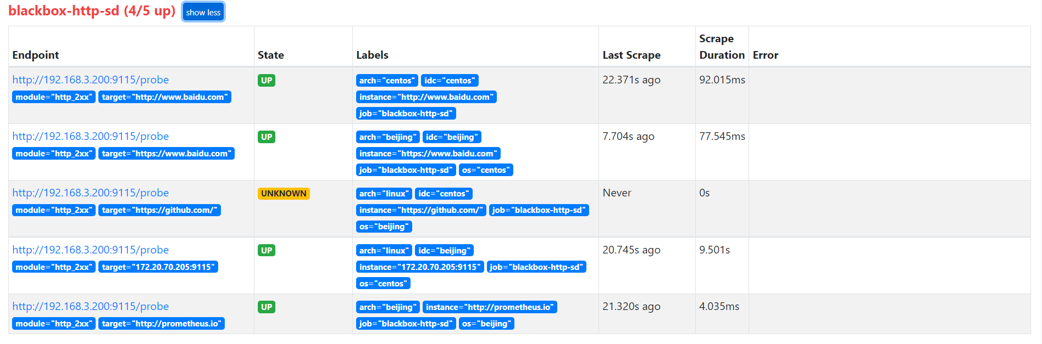Select target="https://www.baidu.com" label badge

click(x=167, y=154)
